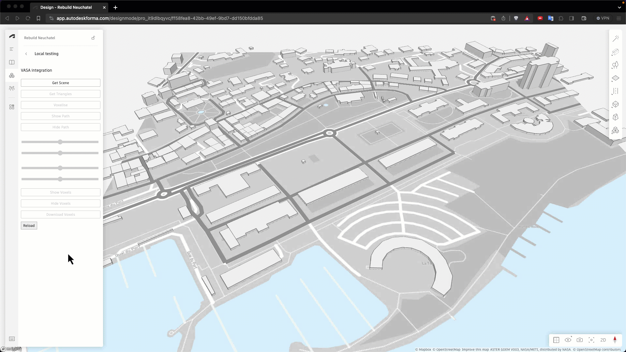The height and width of the screenshot is (352, 626).
Task: Go back using chevron beside Local testing
Action: click(26, 54)
